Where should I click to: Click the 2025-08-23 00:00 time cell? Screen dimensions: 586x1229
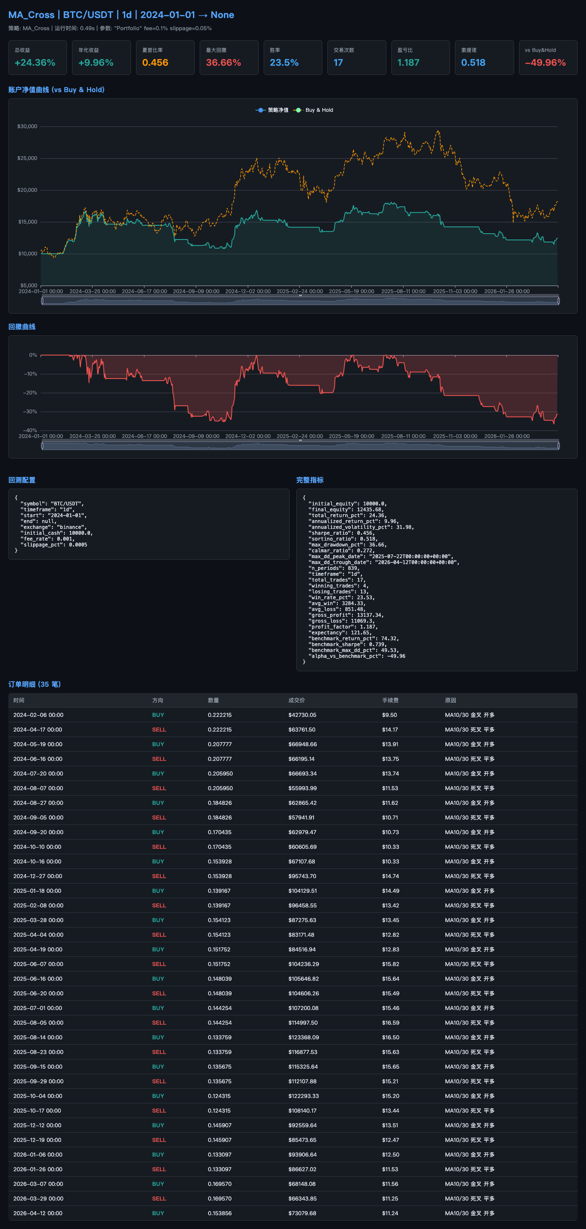38,1052
